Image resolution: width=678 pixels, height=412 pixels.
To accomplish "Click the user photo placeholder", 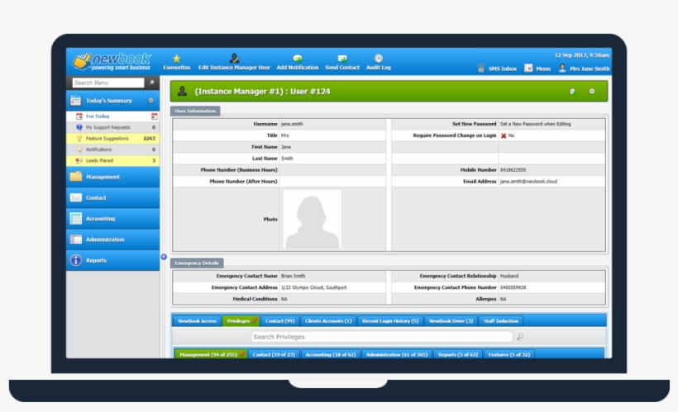I will coord(313,220).
